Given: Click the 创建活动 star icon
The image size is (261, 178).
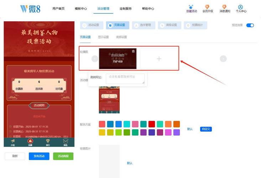Looking at the screenshot, I should tap(191, 7).
